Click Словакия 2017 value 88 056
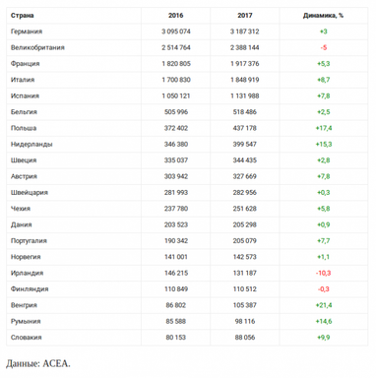The width and height of the screenshot is (376, 378). click(x=245, y=337)
